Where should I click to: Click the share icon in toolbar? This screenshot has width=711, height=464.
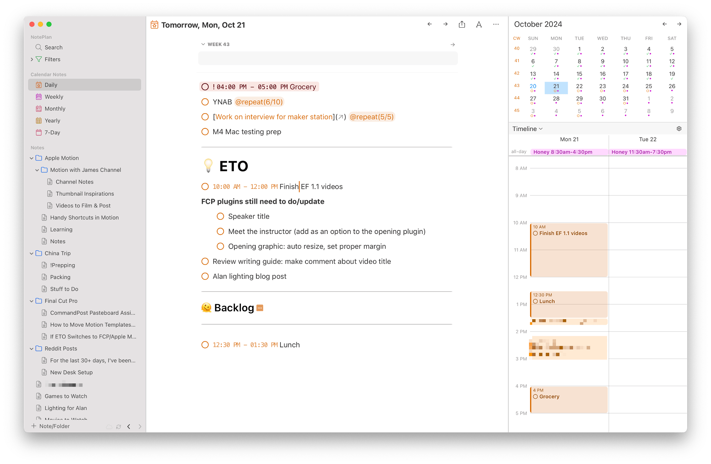pyautogui.click(x=463, y=24)
